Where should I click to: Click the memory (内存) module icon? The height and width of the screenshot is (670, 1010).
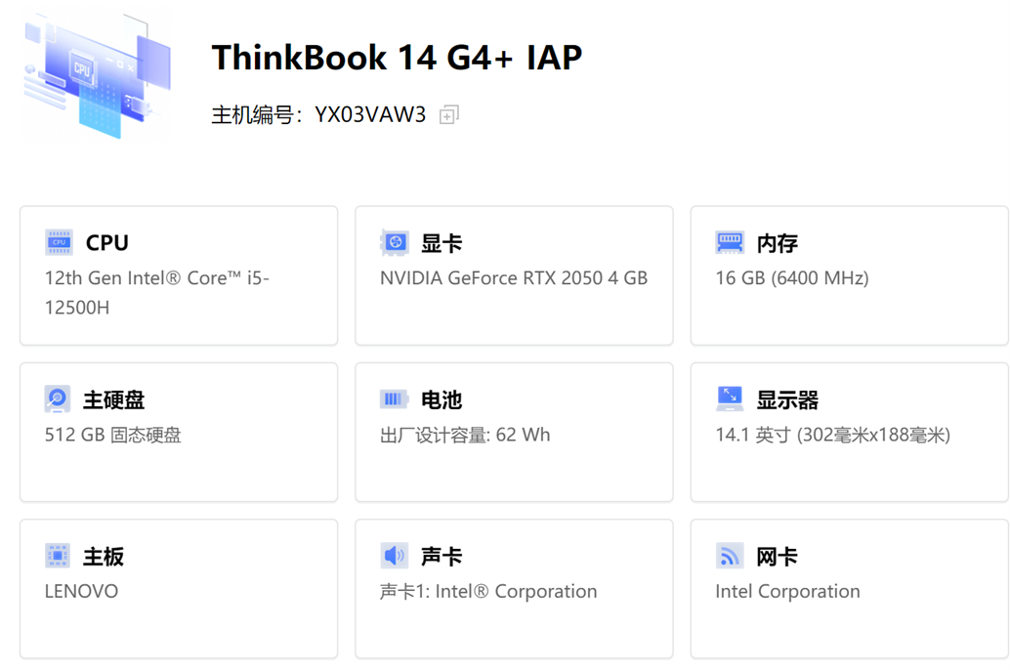730,242
